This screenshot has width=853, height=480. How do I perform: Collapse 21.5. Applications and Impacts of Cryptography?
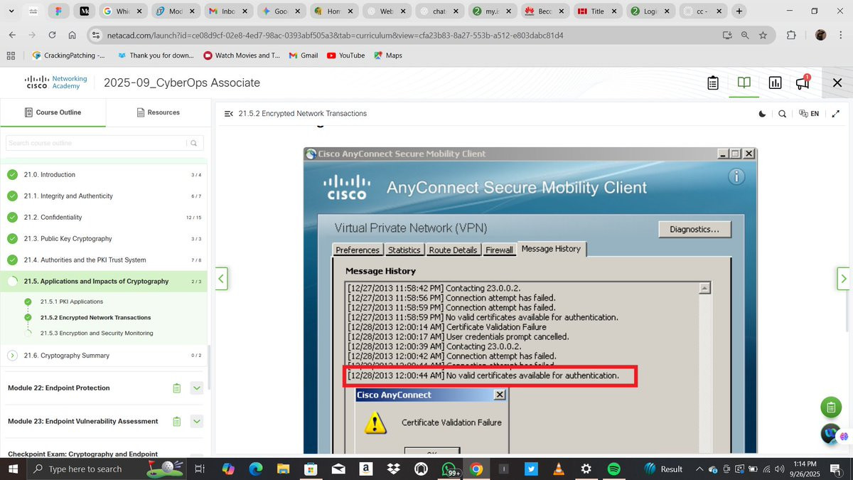105,282
